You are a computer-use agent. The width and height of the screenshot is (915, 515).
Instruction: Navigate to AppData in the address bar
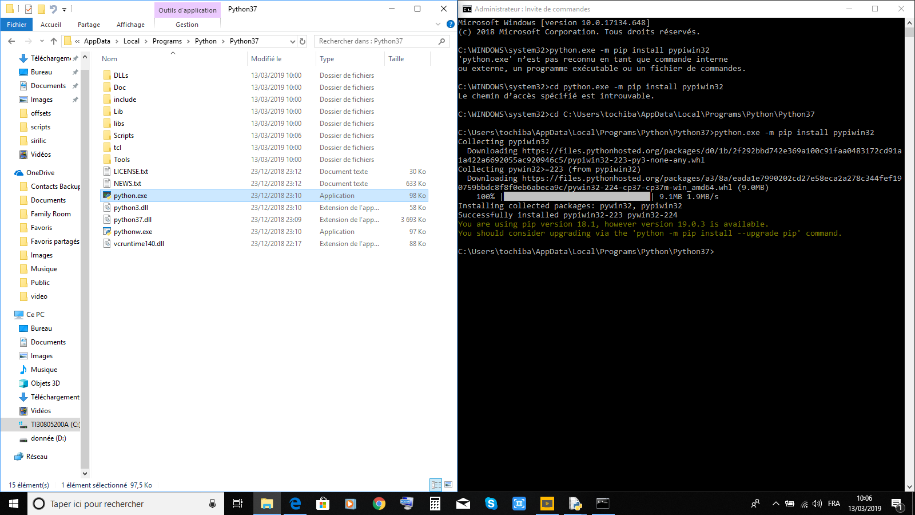click(97, 41)
